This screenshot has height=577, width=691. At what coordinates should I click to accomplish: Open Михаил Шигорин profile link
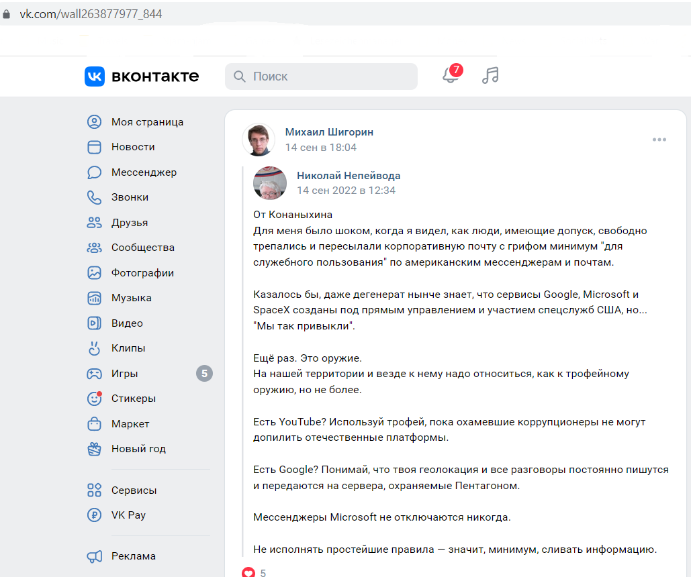[x=329, y=132]
